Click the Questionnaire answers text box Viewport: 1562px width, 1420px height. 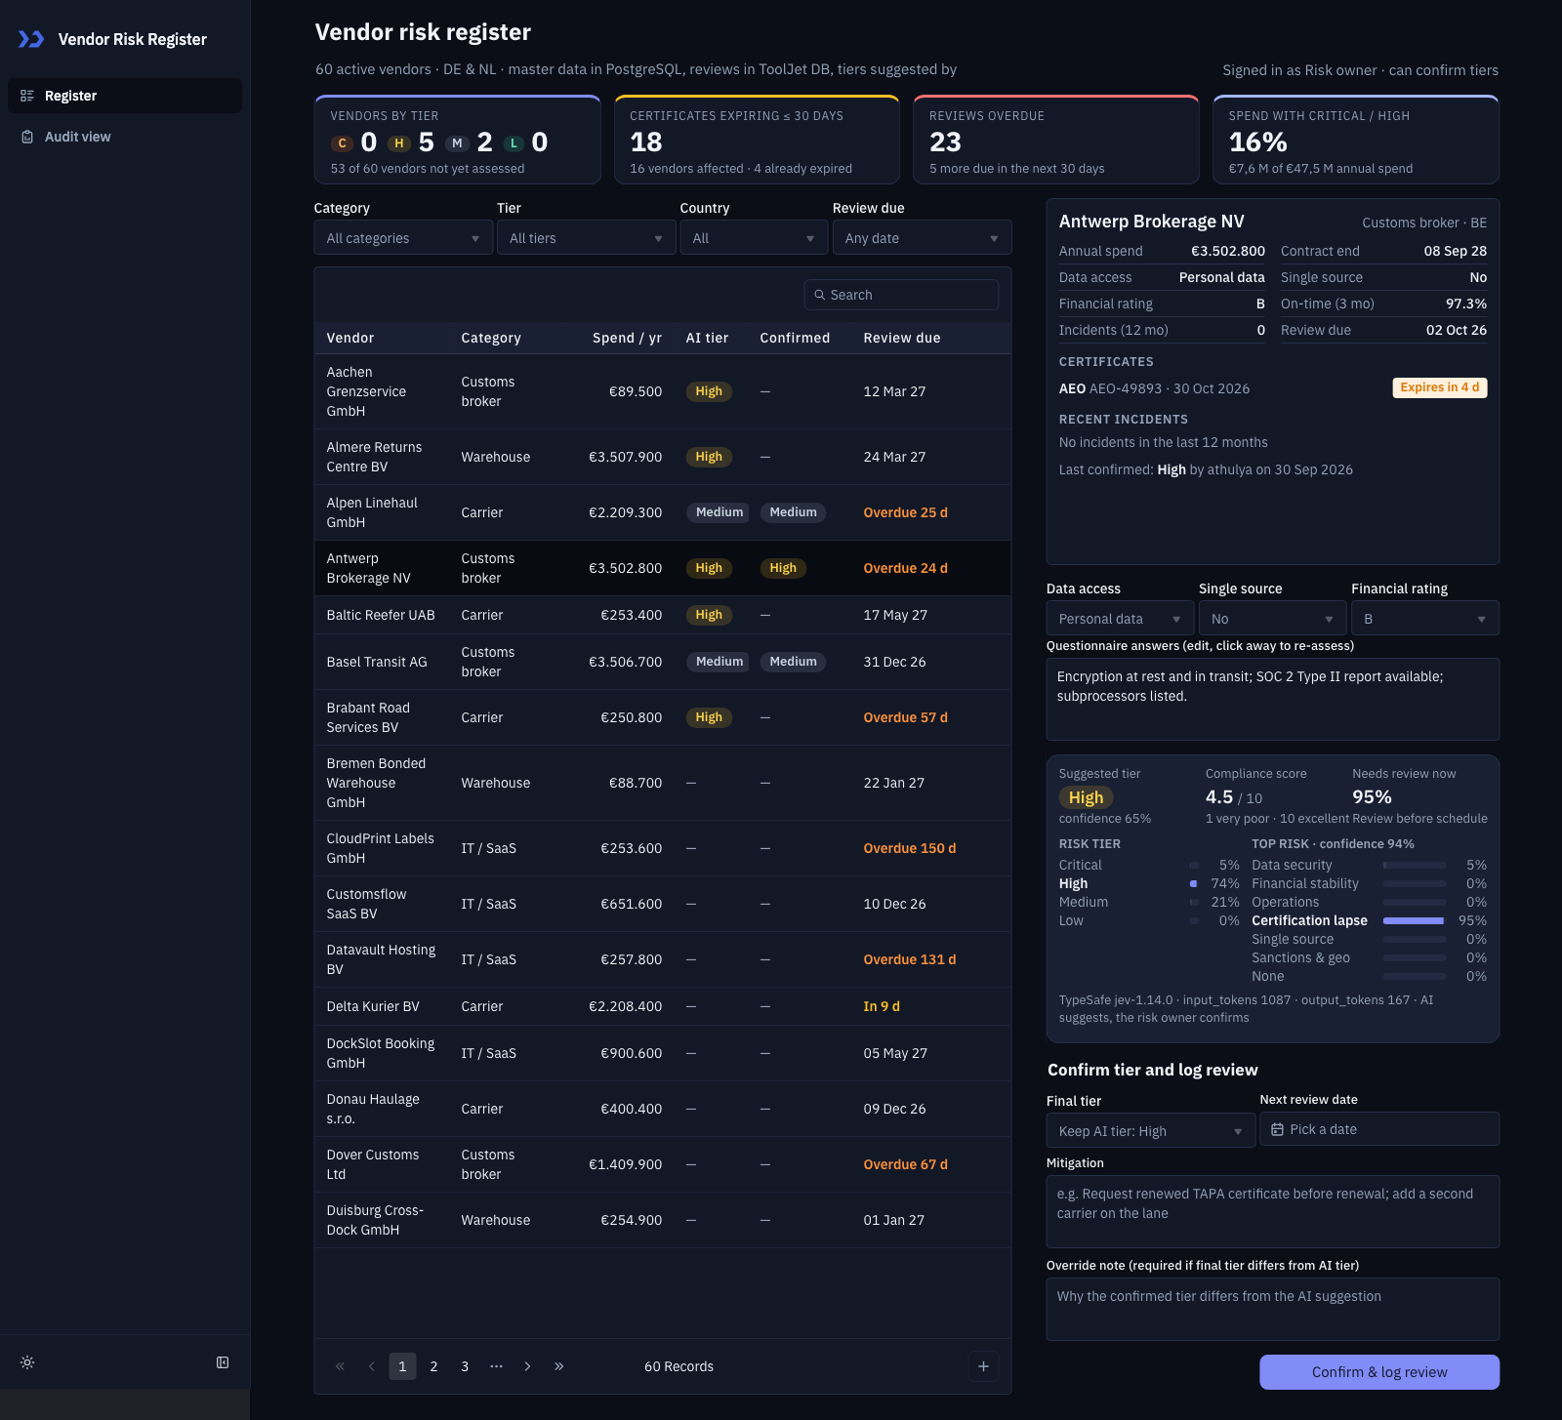(1273, 699)
